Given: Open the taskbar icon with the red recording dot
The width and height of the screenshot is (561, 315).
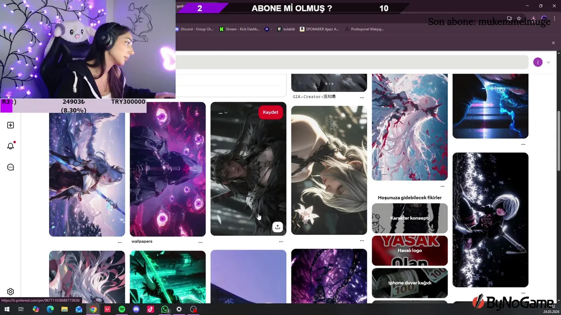Looking at the screenshot, I should (x=194, y=309).
